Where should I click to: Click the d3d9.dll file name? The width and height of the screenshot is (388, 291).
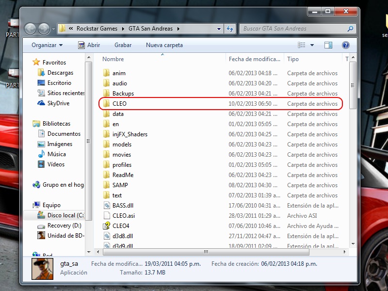coord(123,246)
